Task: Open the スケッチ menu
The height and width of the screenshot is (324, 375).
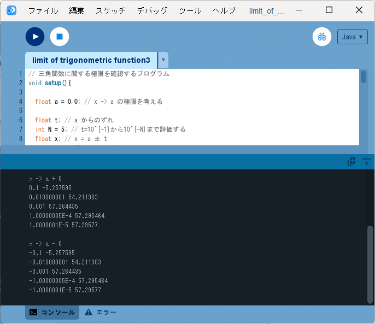Action: 110,10
